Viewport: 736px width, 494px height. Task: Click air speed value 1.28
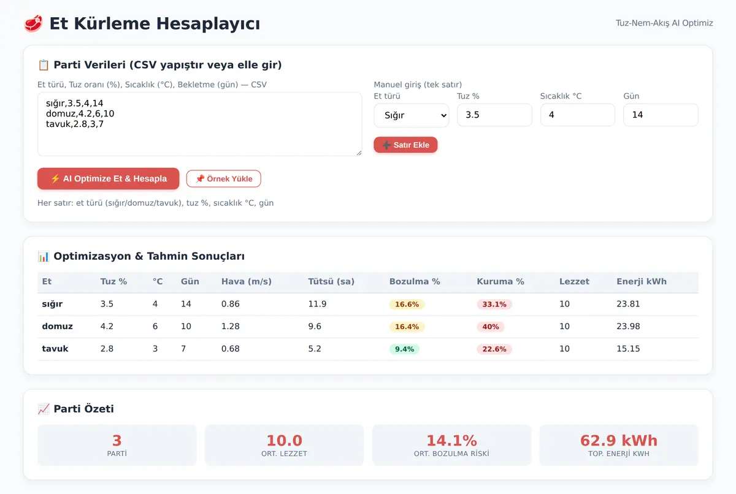click(231, 327)
